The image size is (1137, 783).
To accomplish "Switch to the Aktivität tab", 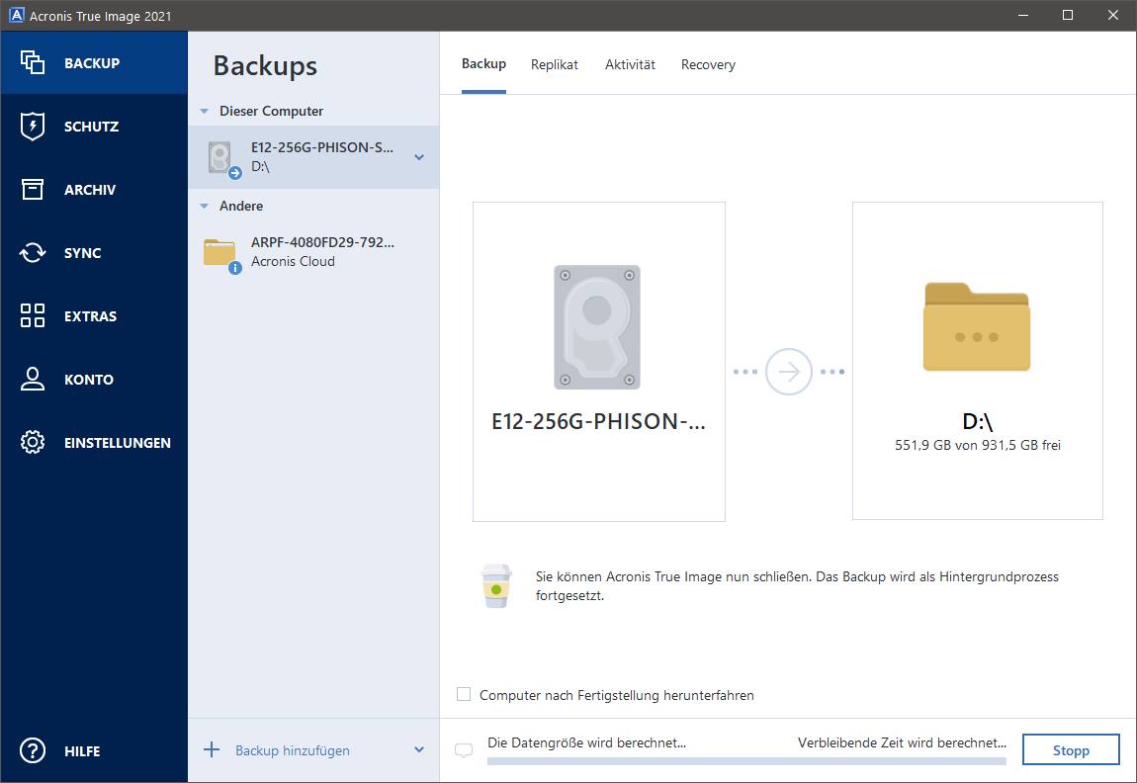I will [x=630, y=64].
